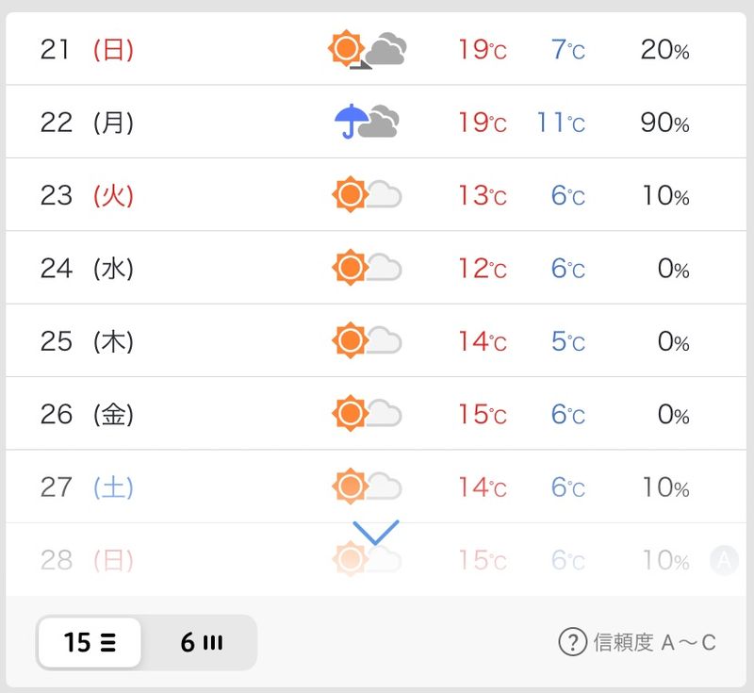The image size is (754, 693).
Task: Click the weather icon for day 24
Action: coord(368,268)
